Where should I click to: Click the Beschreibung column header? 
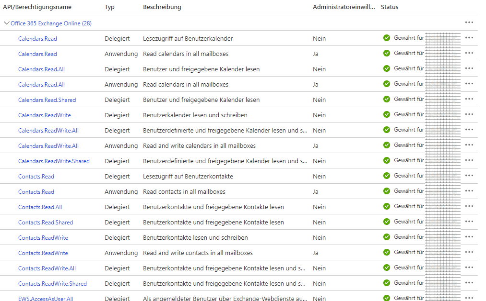coord(162,7)
